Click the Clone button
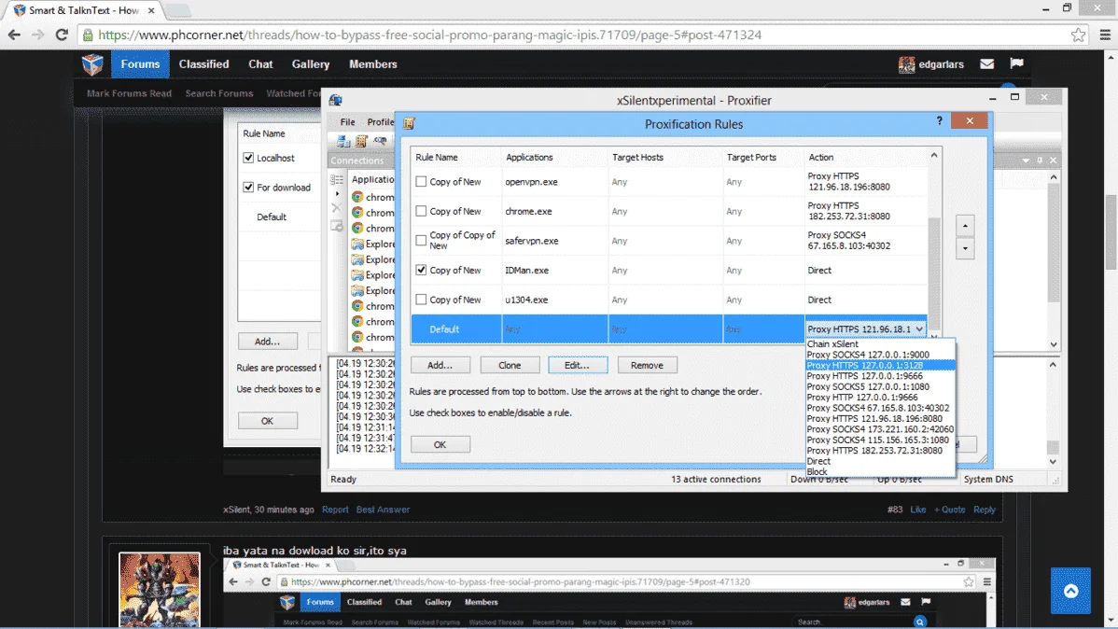Viewport: 1118px width, 629px height. point(510,365)
